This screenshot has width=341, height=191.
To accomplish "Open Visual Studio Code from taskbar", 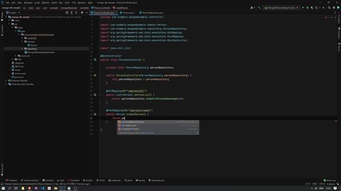I will [x=43, y=188].
